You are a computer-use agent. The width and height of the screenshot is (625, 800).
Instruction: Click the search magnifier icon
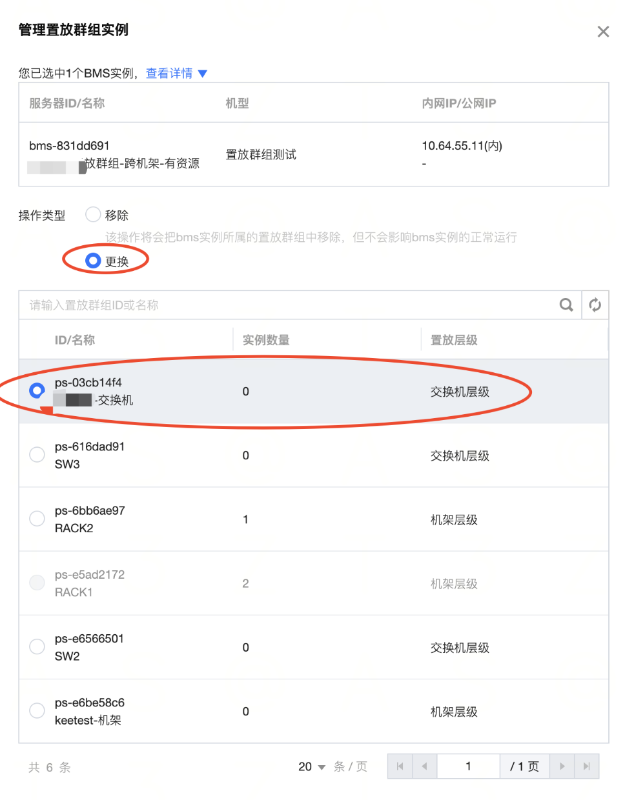(566, 305)
